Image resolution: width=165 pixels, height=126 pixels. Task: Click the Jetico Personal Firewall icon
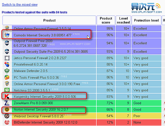(7, 58)
